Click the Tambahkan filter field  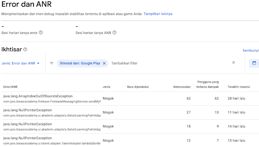pos(124,63)
